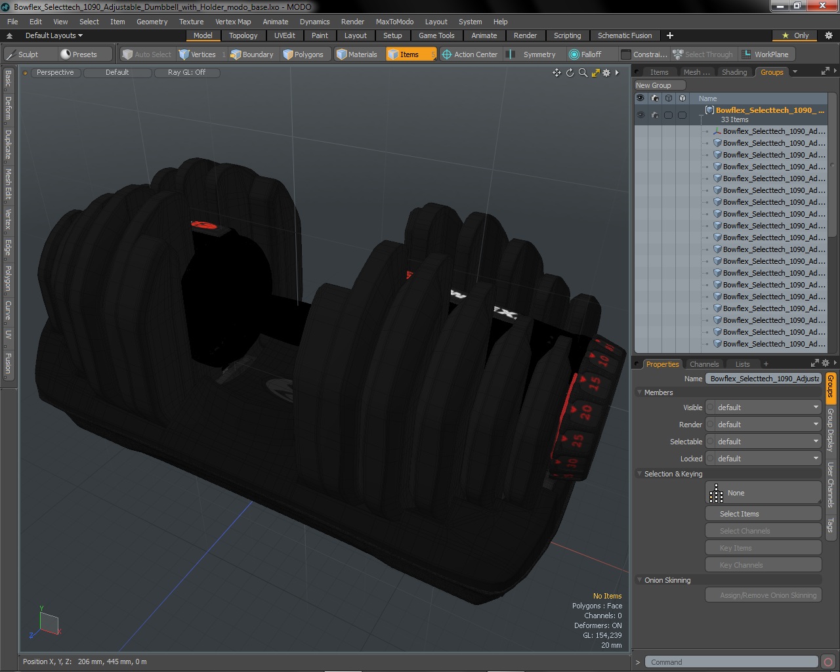Switch to the Topology layout tab

(x=243, y=35)
